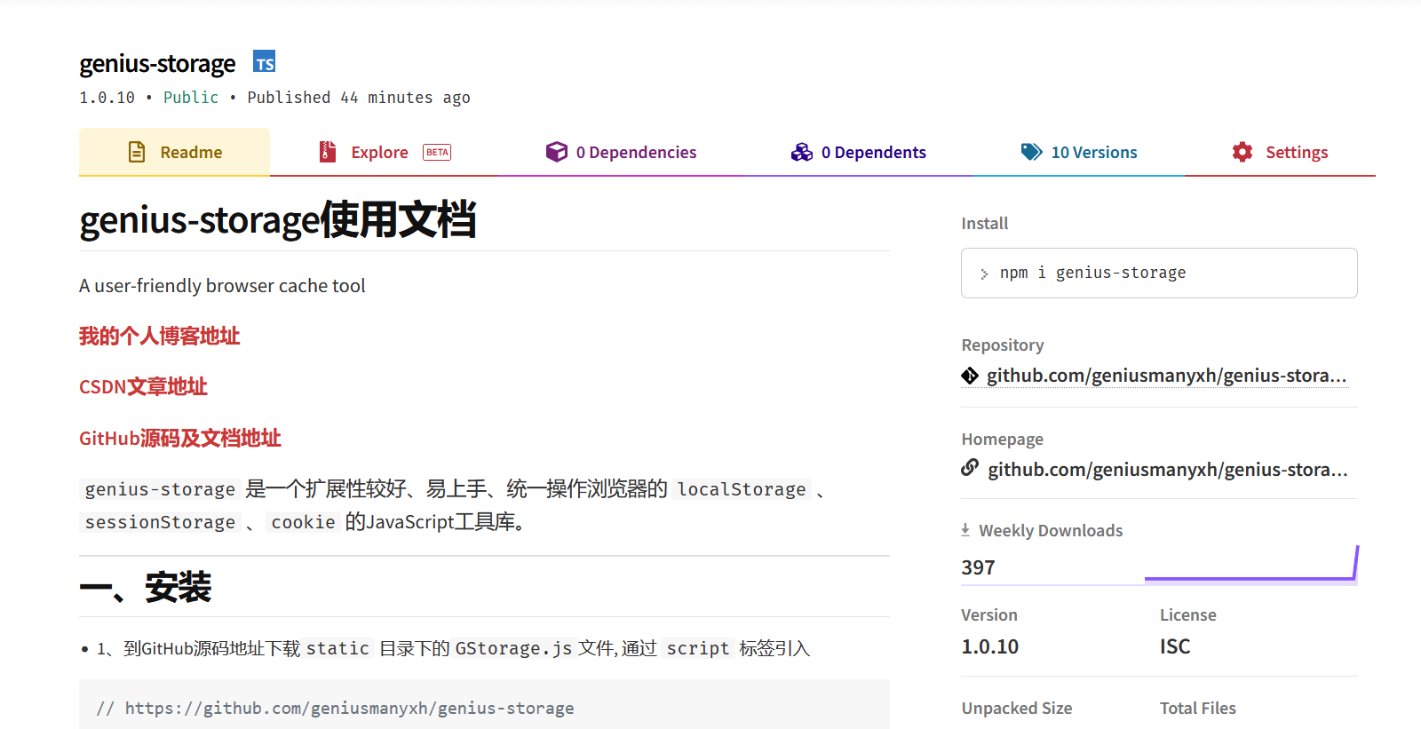Click the 1.0.10 value under Version
Viewport: 1421px width, 729px height.
[x=989, y=646]
